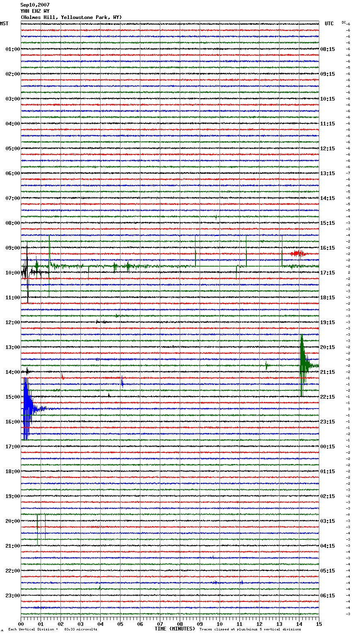Click the 12:15 UTC time label
The image size is (352, 635).
point(328,149)
